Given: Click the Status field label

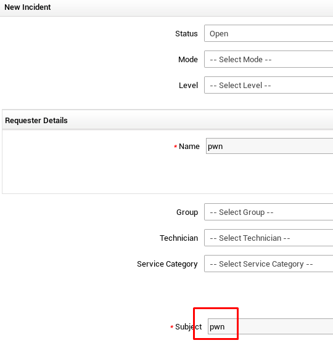Looking at the screenshot, I should (186, 33).
